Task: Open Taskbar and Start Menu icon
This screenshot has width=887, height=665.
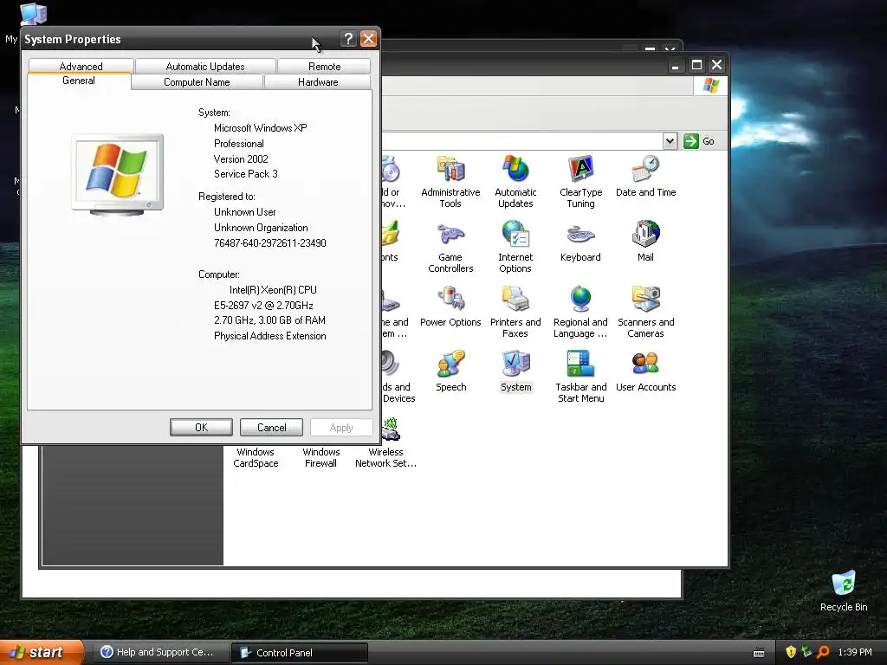Action: click(x=581, y=378)
